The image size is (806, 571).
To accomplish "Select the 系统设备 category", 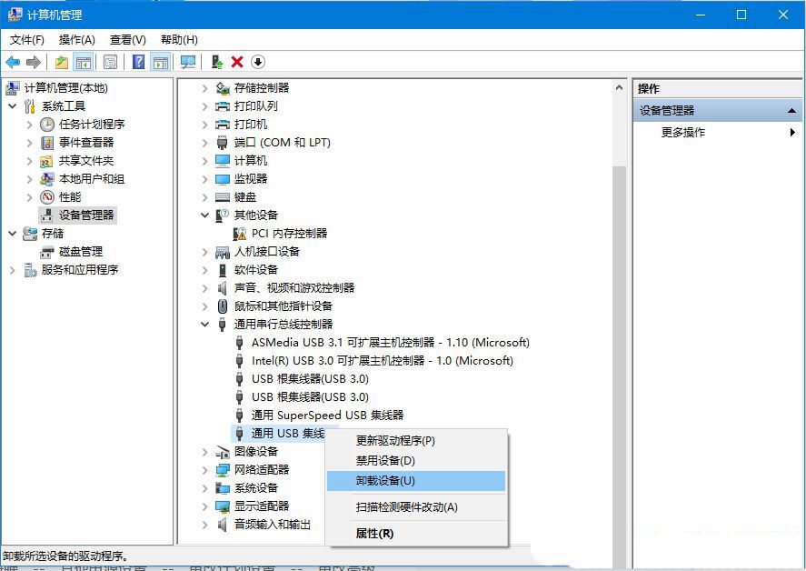I will (x=256, y=488).
